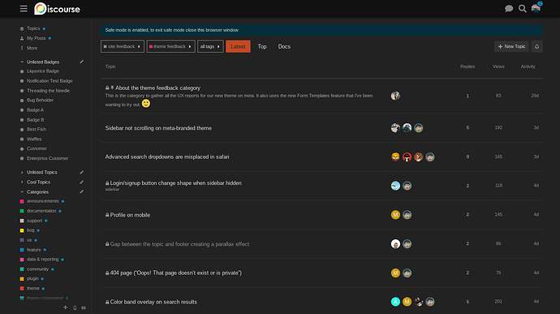Open Gap between topic and footer topic
560x314 pixels.
(x=179, y=244)
